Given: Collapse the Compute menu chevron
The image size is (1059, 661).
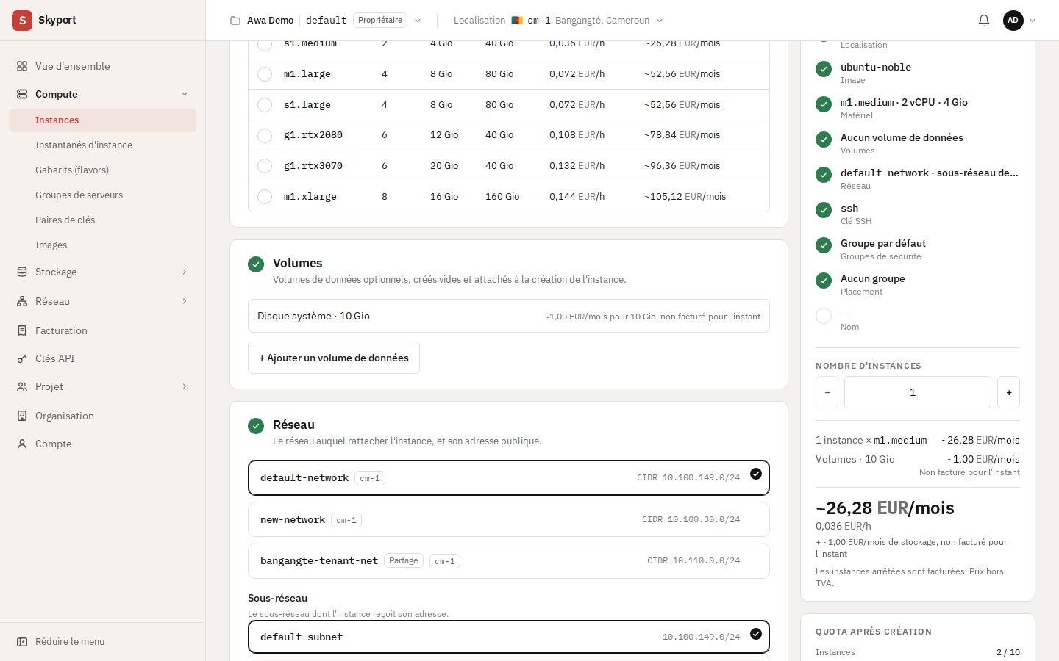Looking at the screenshot, I should coord(185,94).
